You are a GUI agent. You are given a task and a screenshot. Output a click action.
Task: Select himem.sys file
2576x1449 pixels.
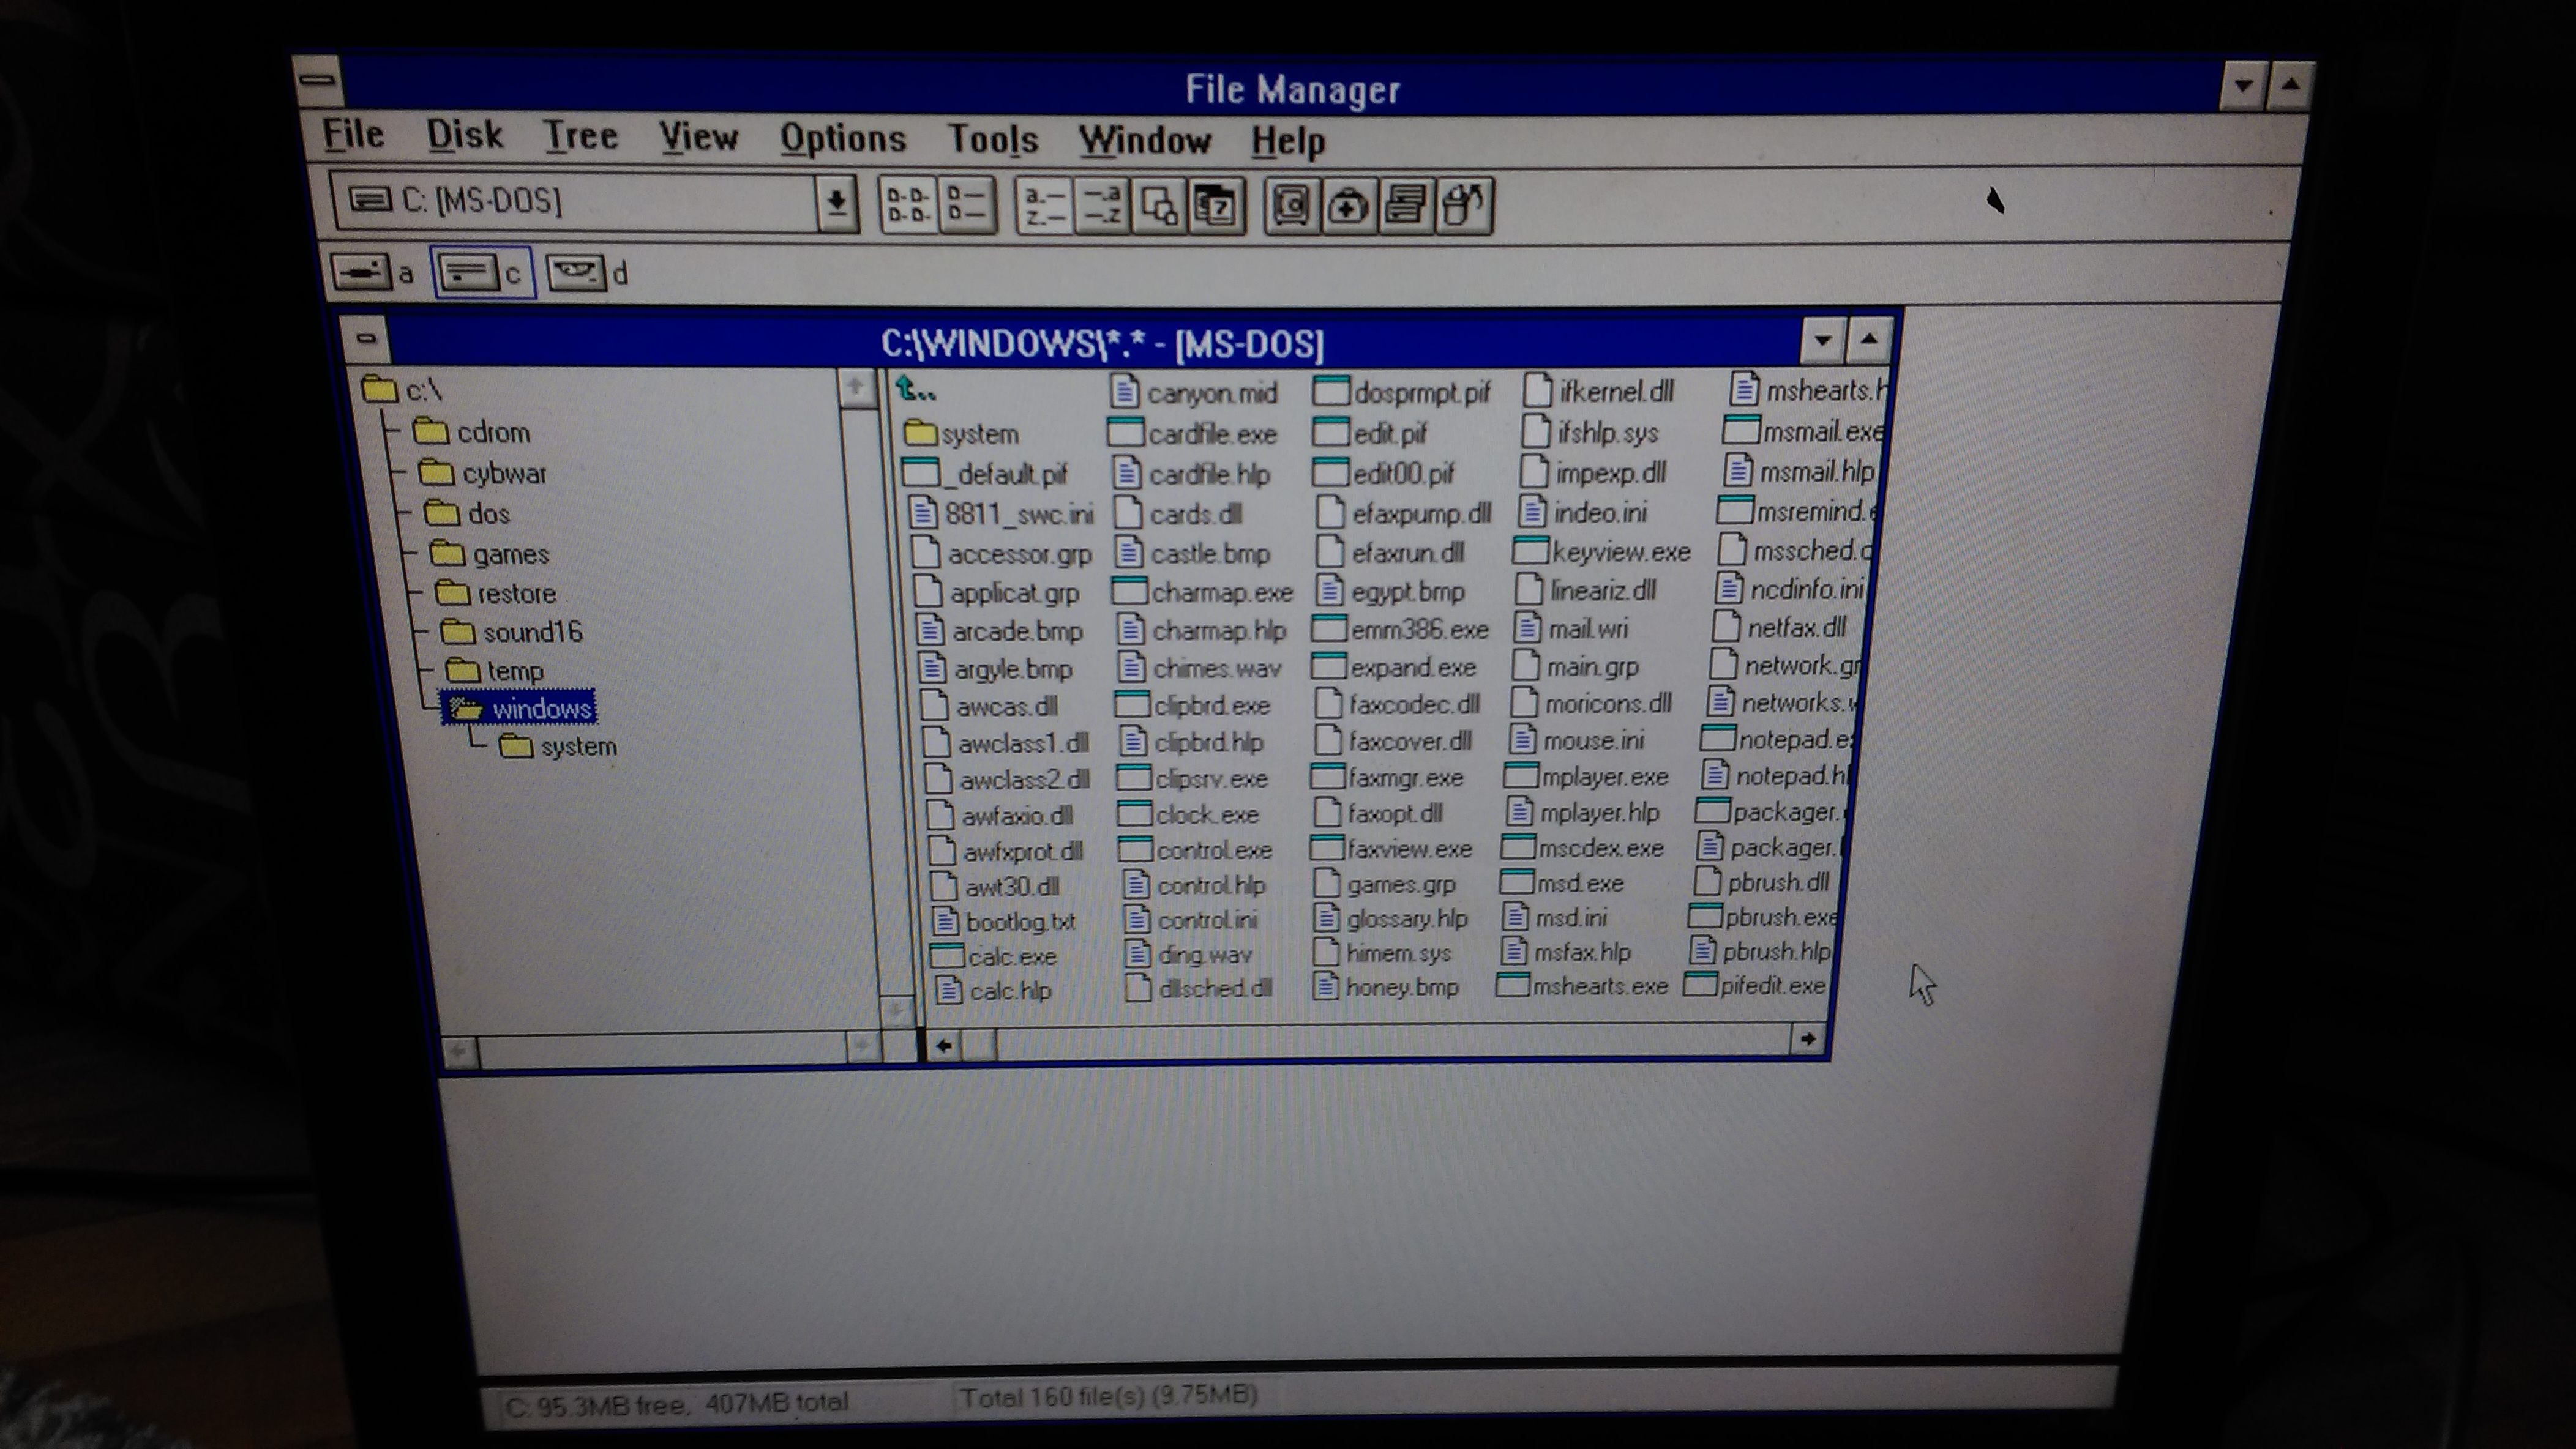coord(1383,952)
